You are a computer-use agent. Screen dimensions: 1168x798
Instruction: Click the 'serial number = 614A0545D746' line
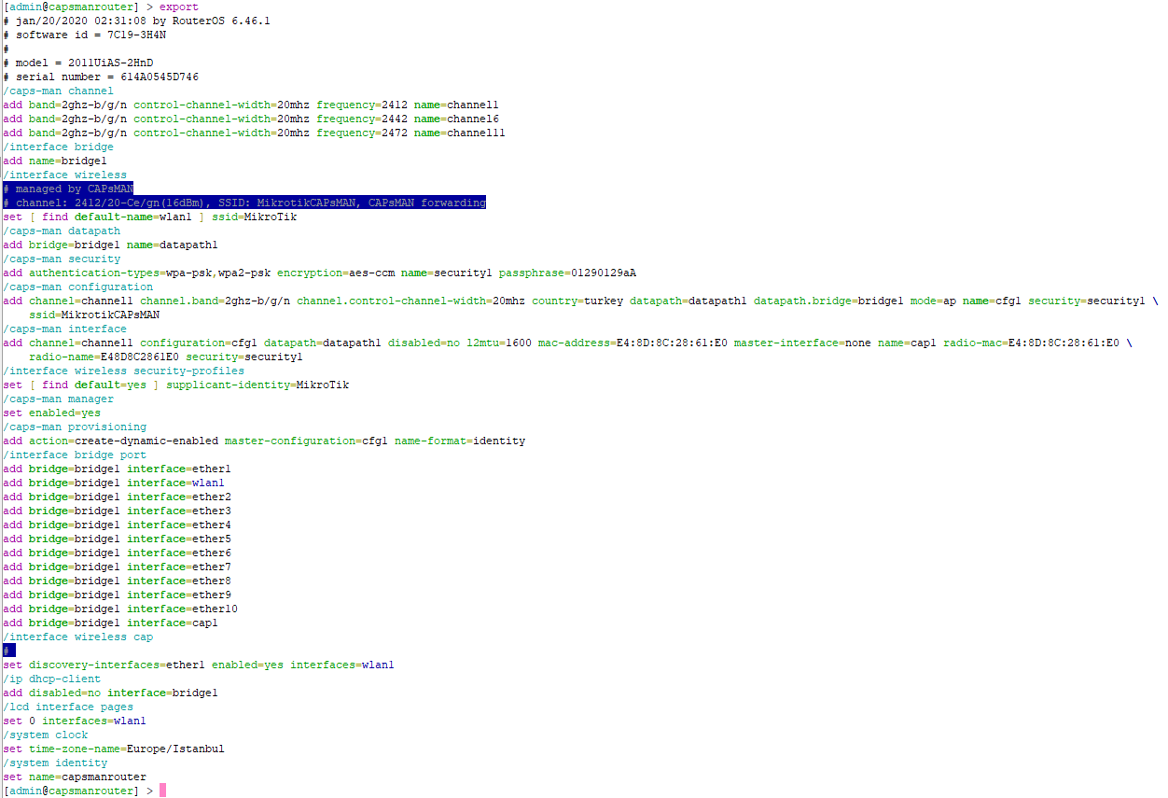click(101, 77)
